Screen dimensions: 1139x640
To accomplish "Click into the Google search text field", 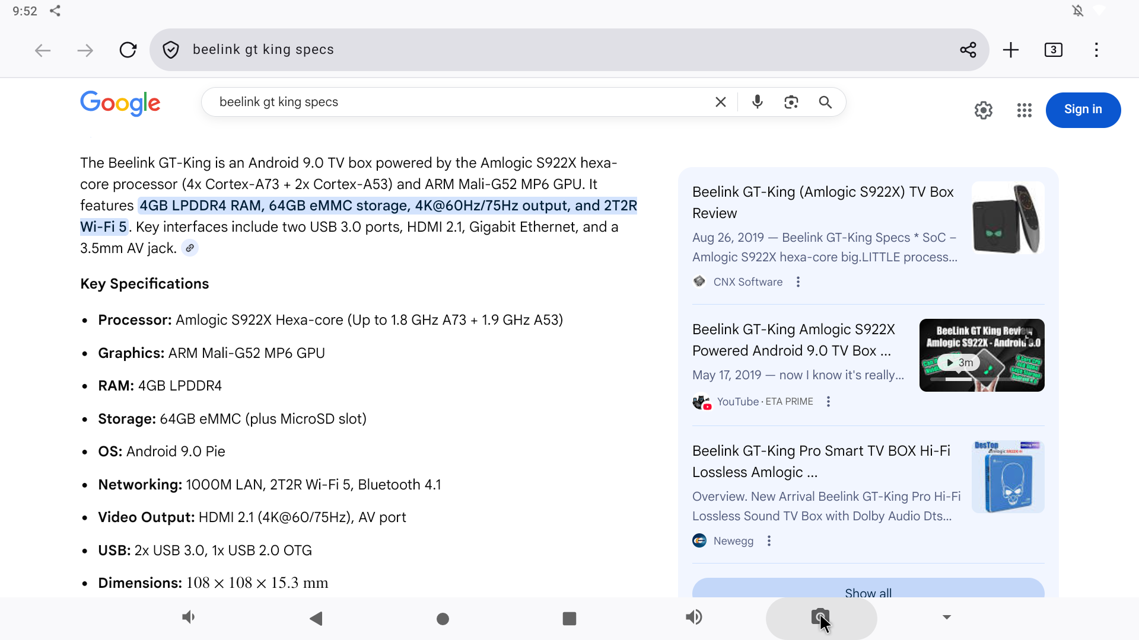I will [x=457, y=102].
